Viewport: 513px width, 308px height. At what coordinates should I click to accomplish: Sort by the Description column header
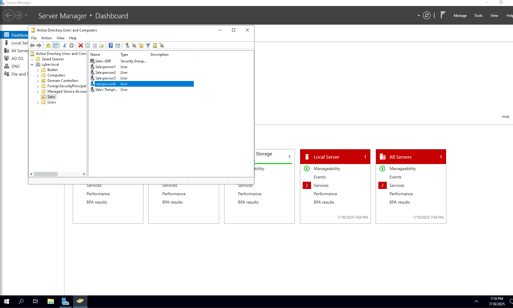click(x=171, y=55)
